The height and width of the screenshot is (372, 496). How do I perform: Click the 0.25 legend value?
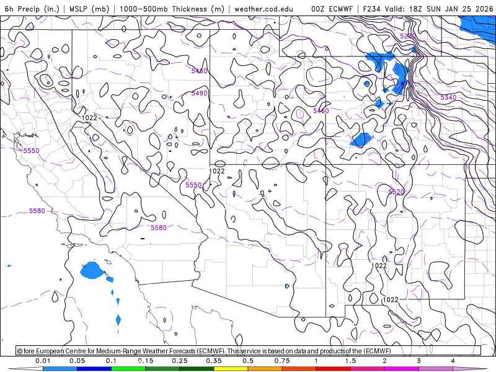click(x=180, y=361)
